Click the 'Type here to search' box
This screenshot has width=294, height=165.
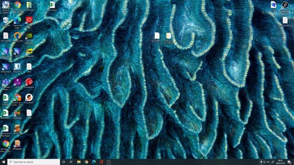click(34, 162)
